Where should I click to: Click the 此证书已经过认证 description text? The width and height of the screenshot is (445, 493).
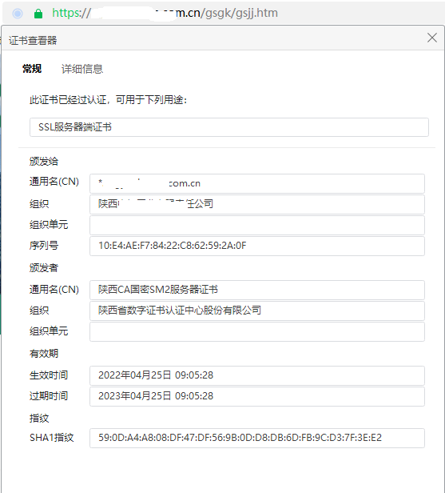click(109, 100)
